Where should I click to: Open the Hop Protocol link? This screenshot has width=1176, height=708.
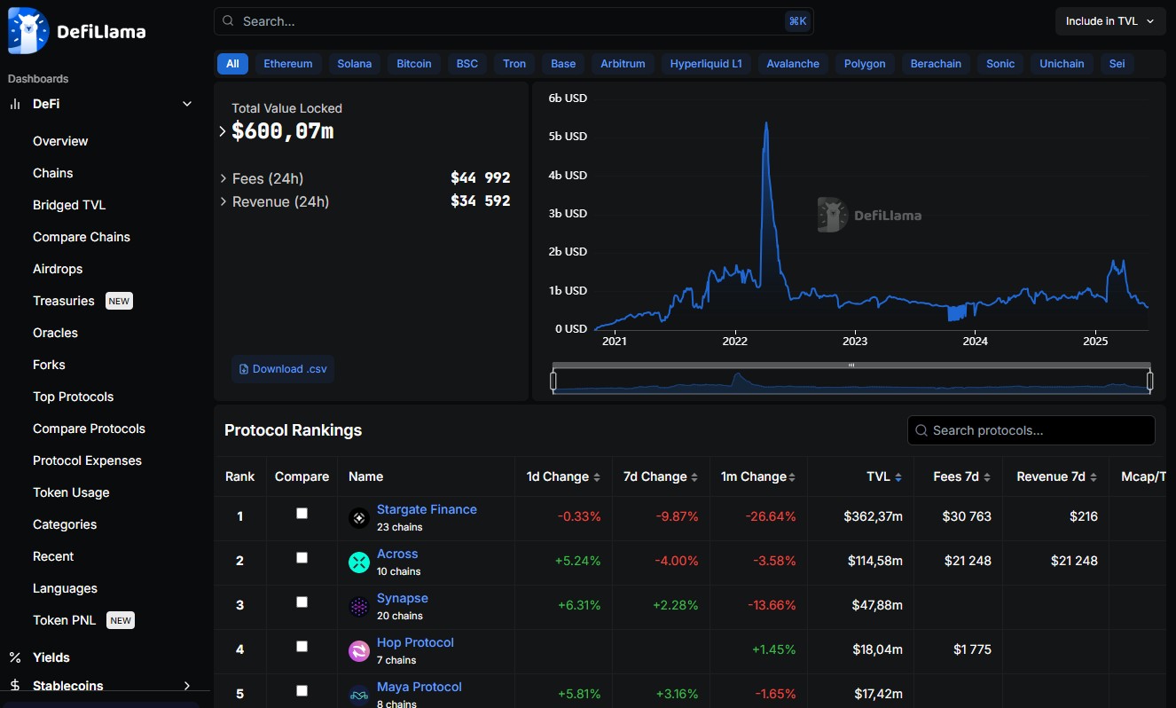[415, 642]
